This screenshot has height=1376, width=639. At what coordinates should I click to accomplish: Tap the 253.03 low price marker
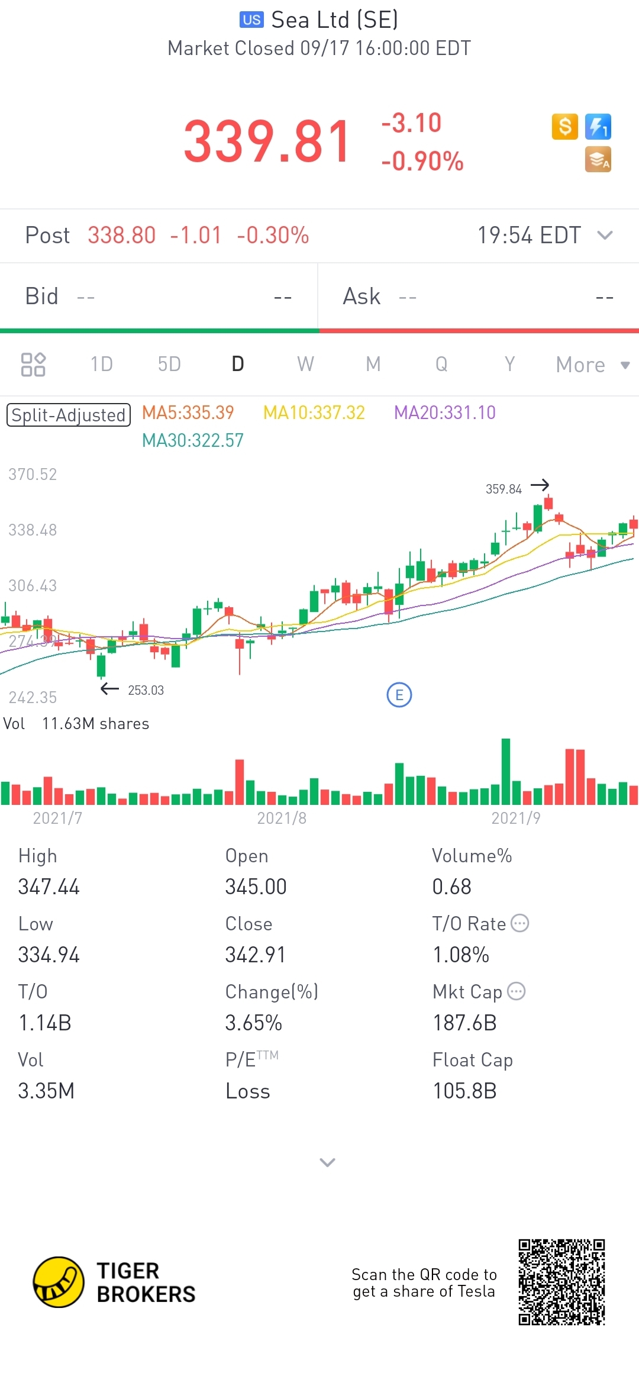pos(146,690)
